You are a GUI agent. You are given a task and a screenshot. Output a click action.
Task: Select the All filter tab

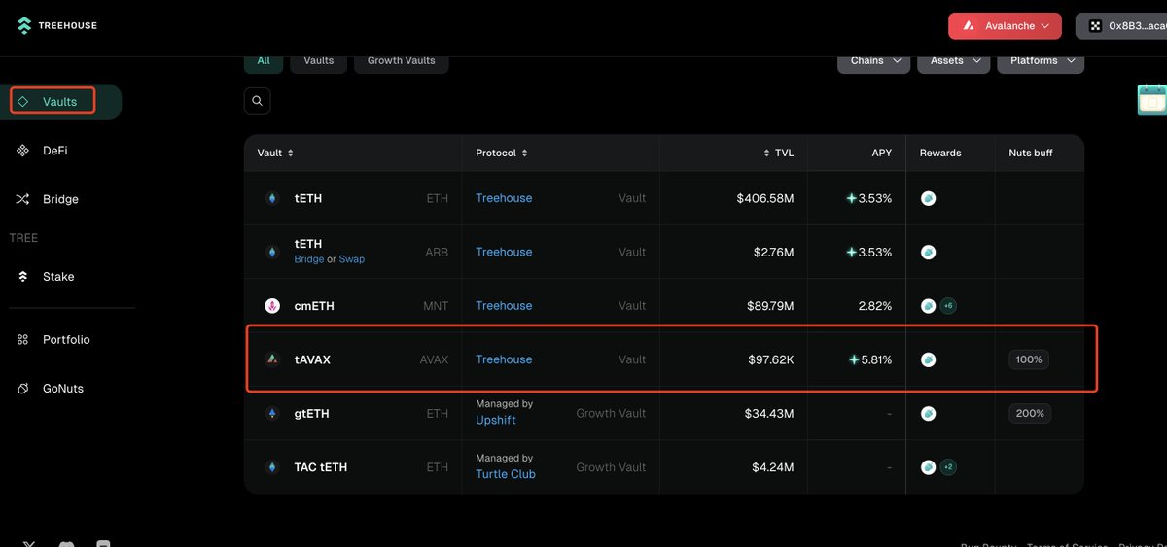point(264,60)
